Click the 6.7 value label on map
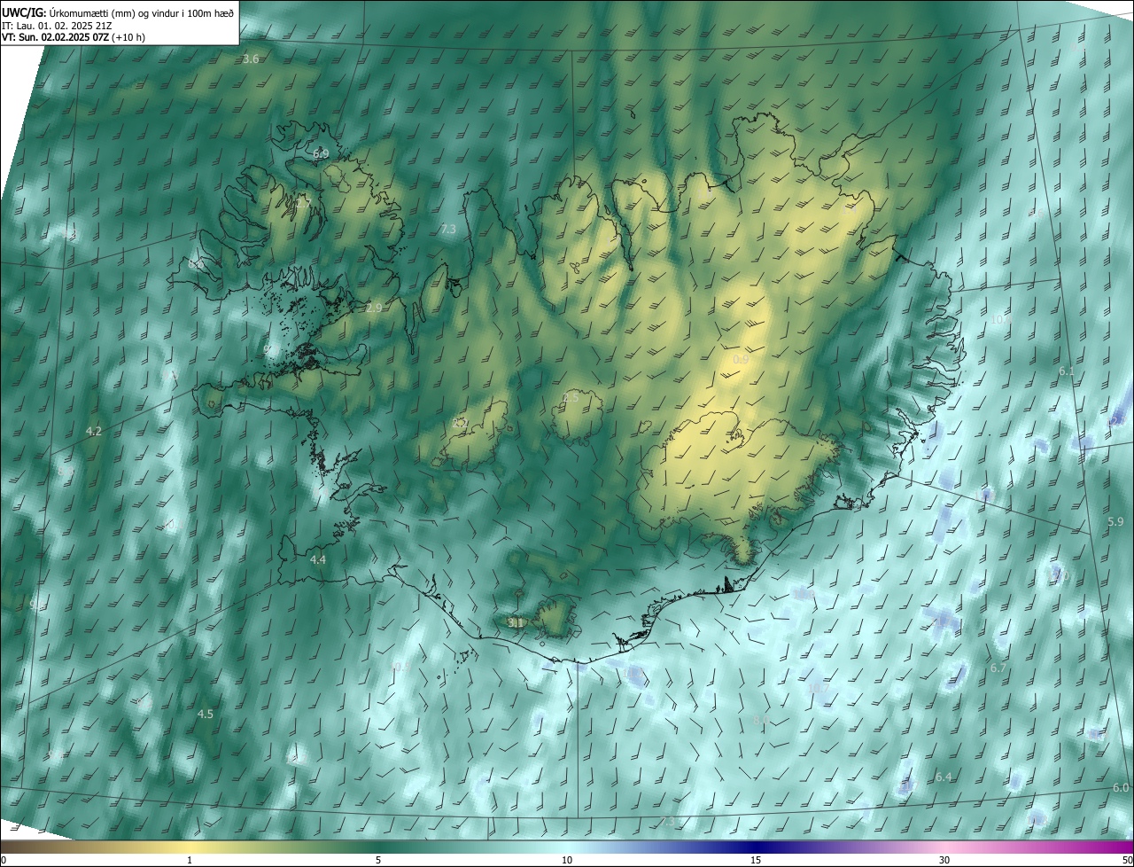The height and width of the screenshot is (867, 1134). pos(998,668)
